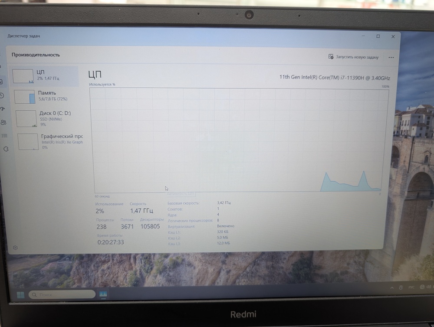
Task: Click the run new task icon
Action: tap(331, 56)
